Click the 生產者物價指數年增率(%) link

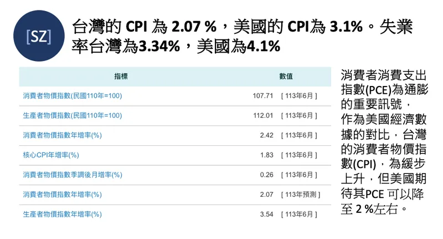tap(62, 214)
